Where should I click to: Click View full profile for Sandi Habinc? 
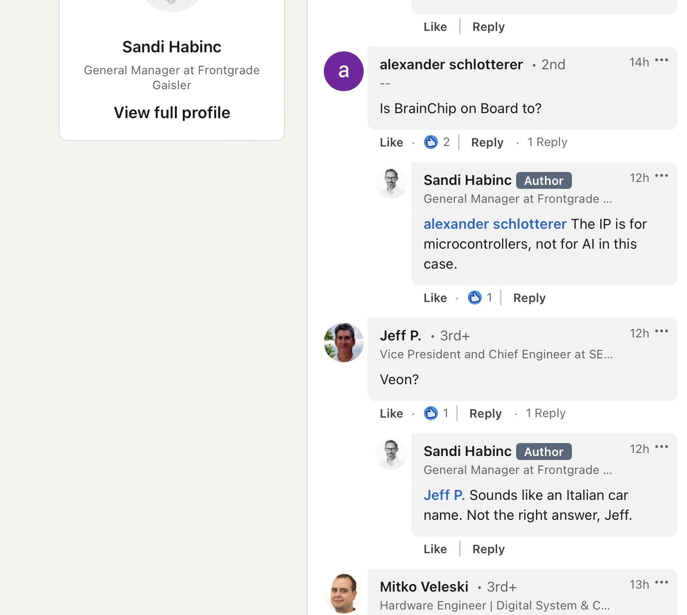pos(172,113)
